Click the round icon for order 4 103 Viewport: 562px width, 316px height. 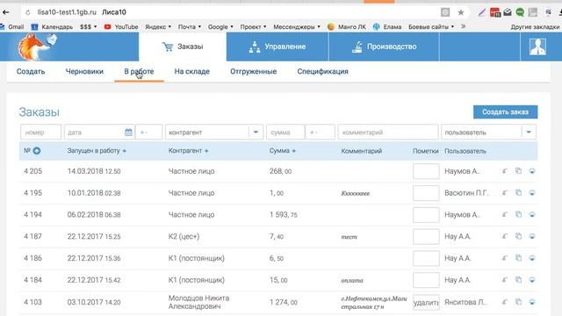coord(532,302)
